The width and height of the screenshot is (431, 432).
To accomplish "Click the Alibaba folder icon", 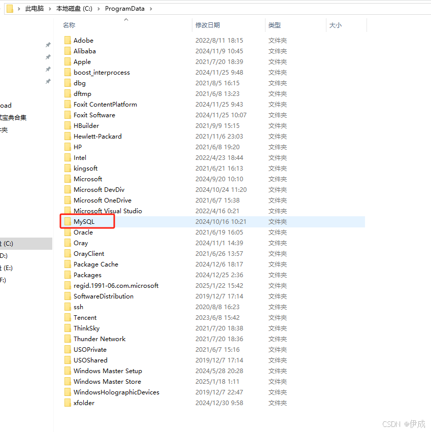I will [x=68, y=51].
